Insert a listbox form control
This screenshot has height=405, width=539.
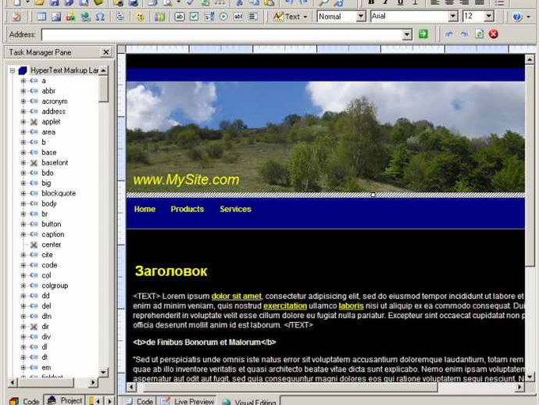coord(253,16)
